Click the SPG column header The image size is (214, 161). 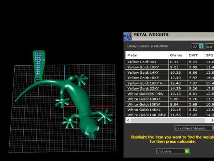(209, 55)
